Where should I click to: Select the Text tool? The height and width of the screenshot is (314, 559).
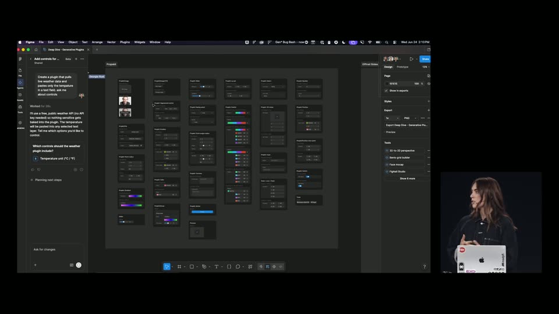[217, 267]
